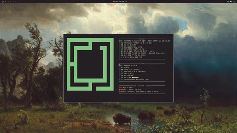The image size is (237, 133).
Task: Click the update indicator icon beside the clock
Action: tap(126, 1)
